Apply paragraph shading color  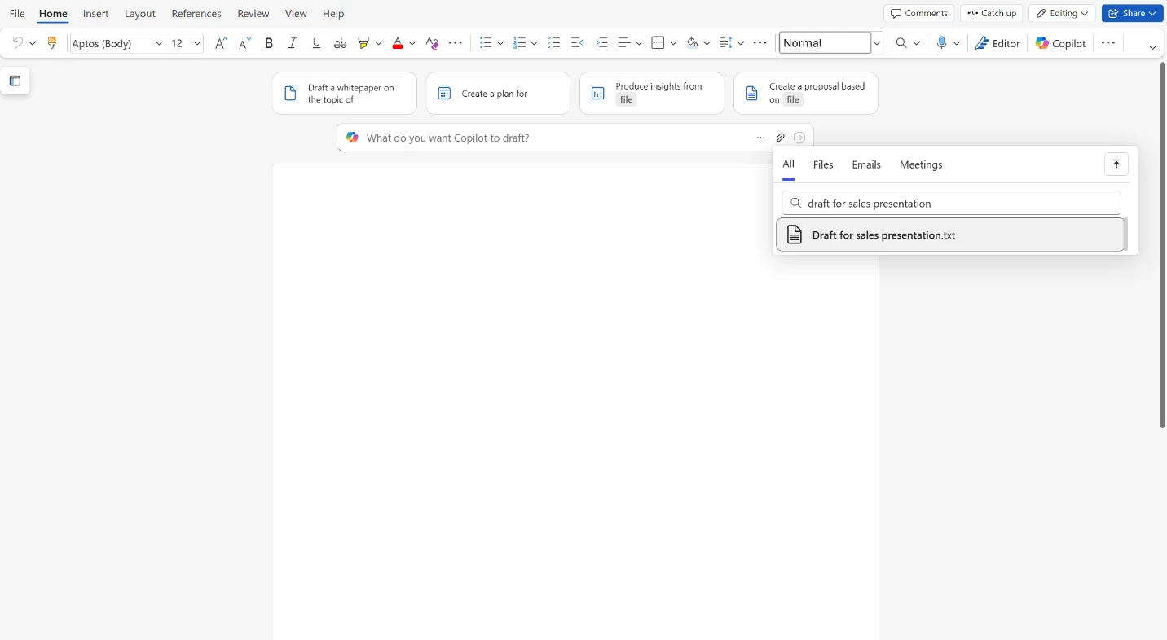pos(692,43)
